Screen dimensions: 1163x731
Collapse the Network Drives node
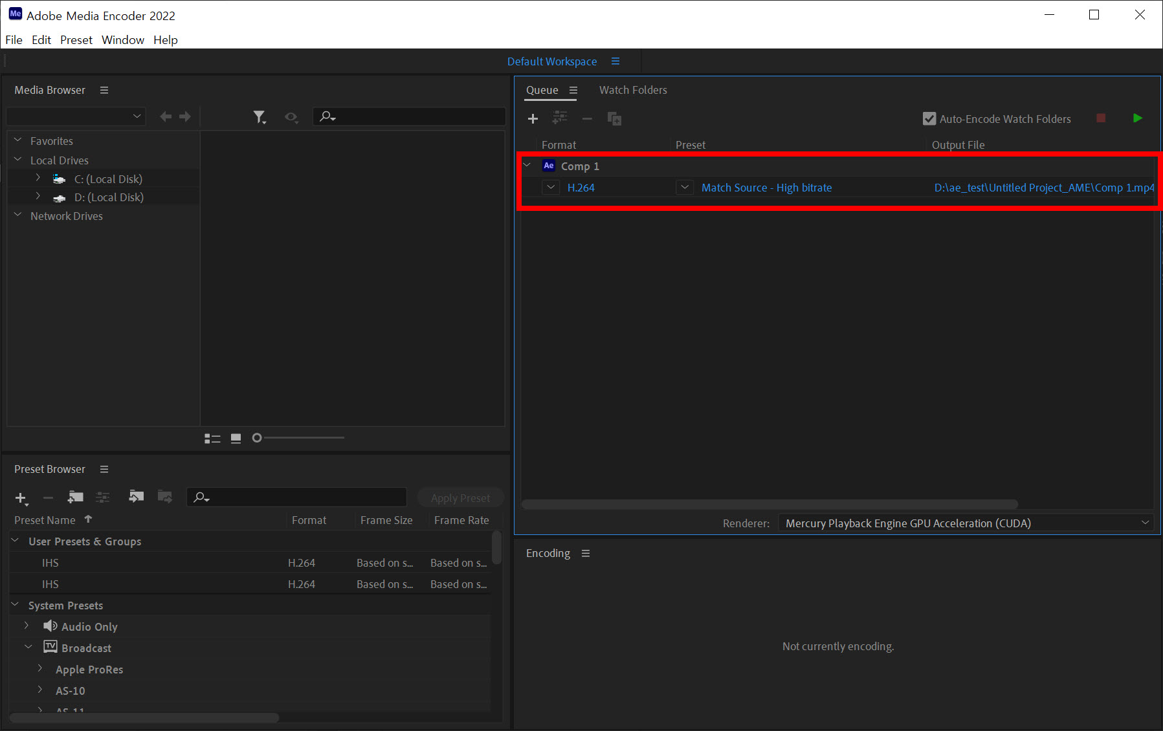18,215
